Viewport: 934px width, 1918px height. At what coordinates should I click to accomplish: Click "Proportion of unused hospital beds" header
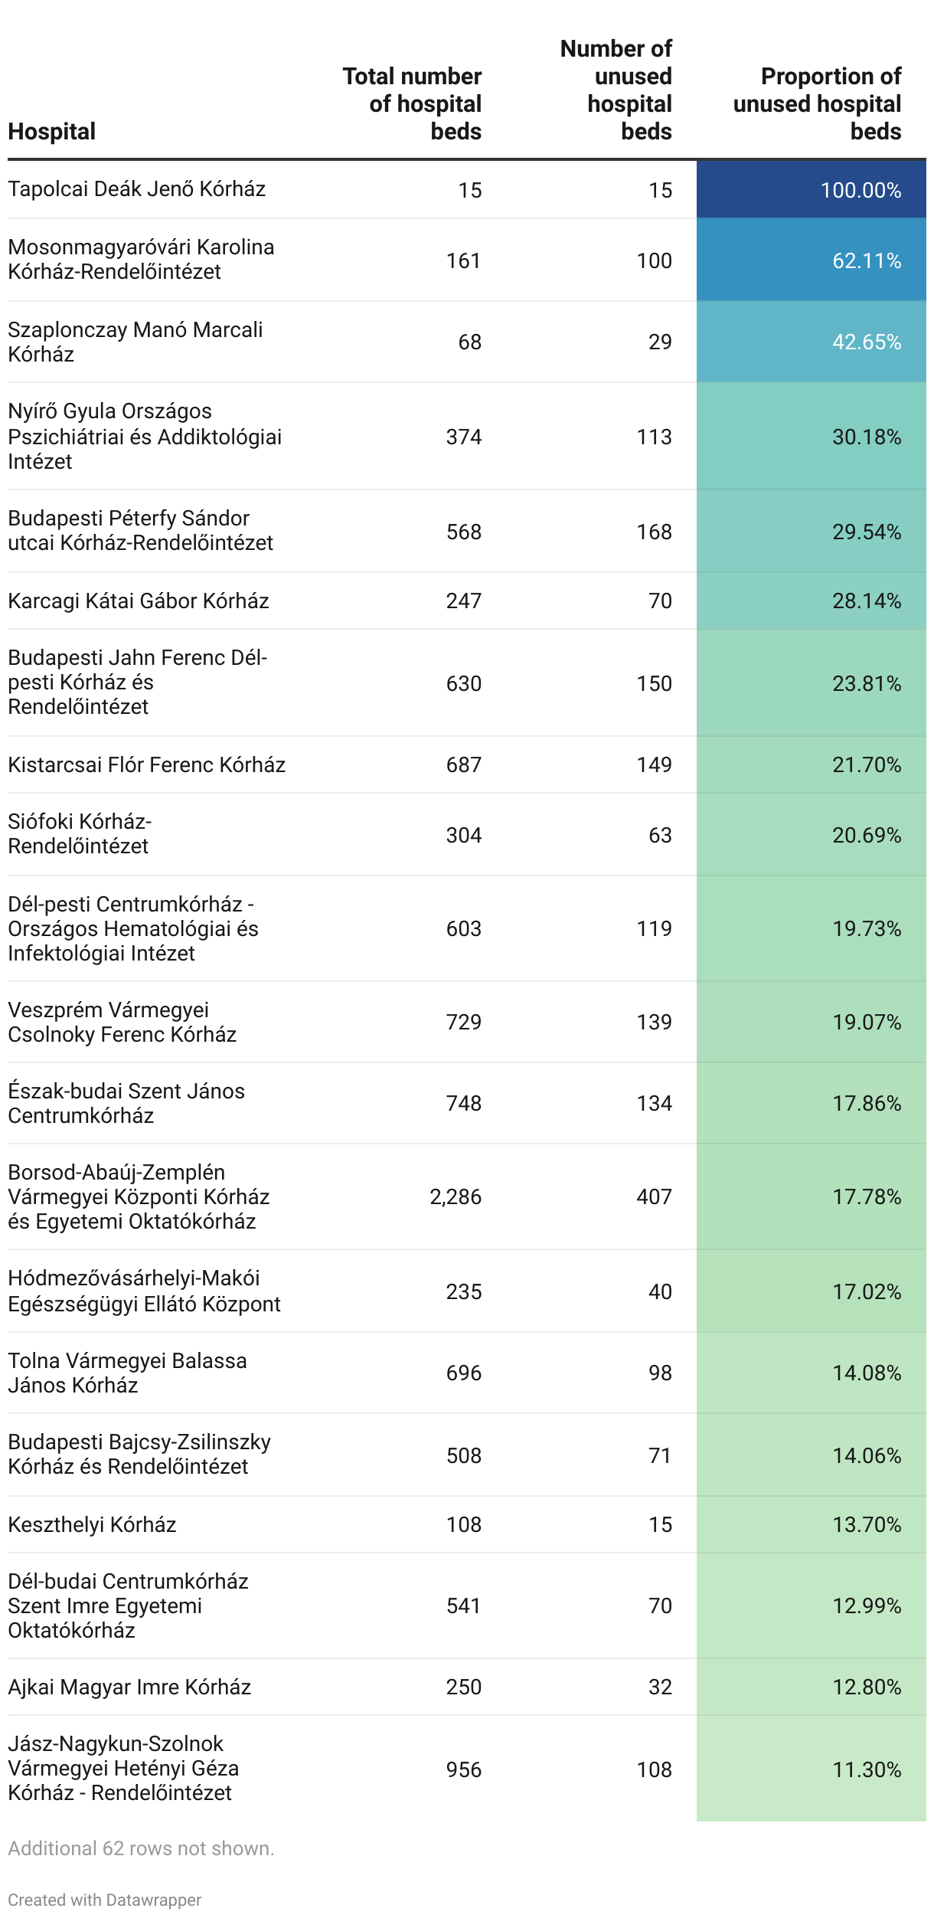[x=818, y=104]
